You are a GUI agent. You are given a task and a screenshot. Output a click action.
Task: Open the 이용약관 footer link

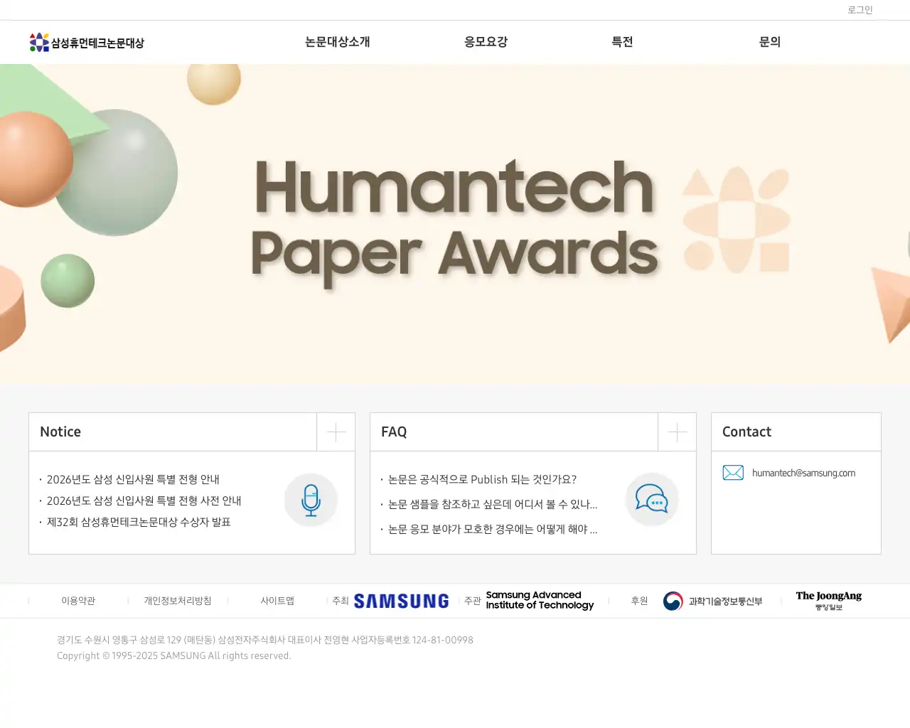click(78, 601)
